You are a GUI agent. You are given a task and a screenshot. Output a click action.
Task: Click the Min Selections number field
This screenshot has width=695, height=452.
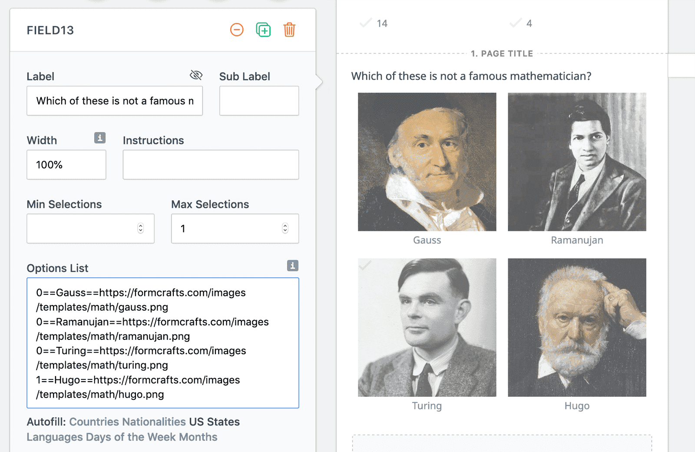click(x=90, y=228)
